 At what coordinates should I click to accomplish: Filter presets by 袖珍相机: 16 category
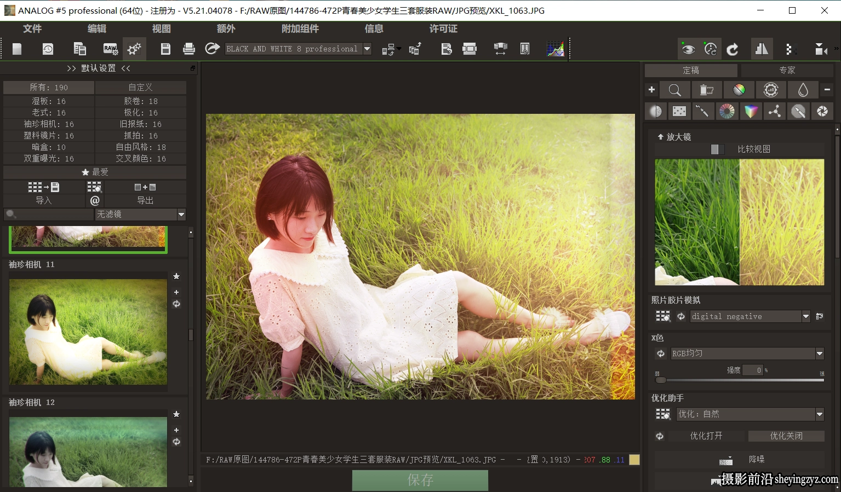click(x=49, y=124)
